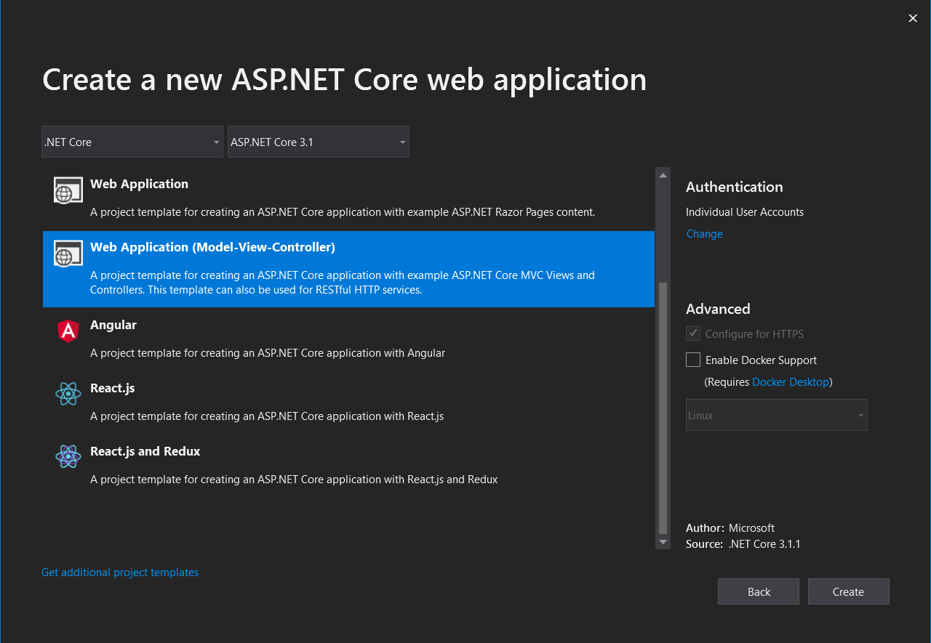Open the ASP.NET Core 3.1 version dropdown

(x=319, y=142)
